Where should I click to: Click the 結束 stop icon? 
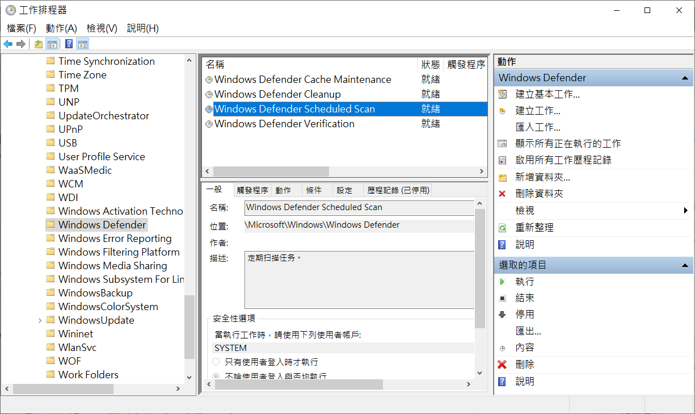[x=502, y=298]
